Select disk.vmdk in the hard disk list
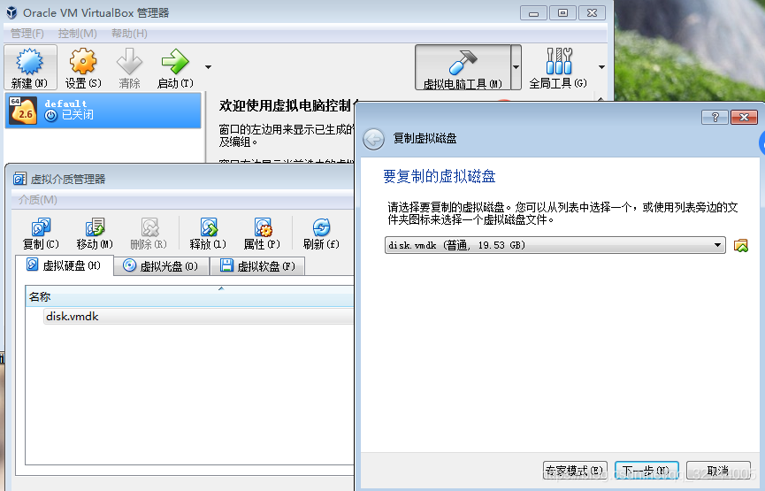765x491 pixels. click(x=198, y=316)
